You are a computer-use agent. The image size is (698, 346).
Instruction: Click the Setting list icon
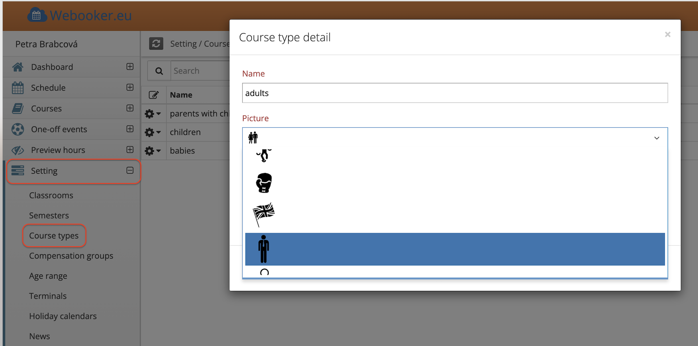click(x=18, y=171)
